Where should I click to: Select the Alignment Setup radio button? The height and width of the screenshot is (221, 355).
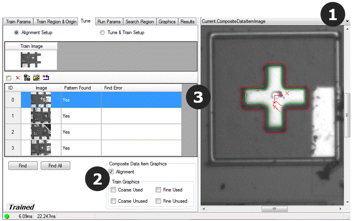click(17, 33)
